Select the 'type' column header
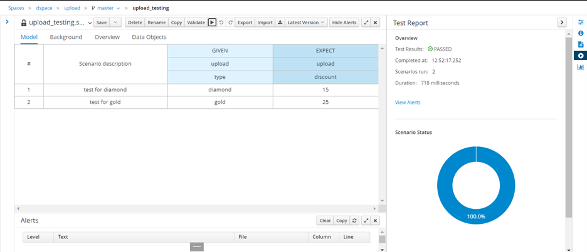 tap(220, 77)
